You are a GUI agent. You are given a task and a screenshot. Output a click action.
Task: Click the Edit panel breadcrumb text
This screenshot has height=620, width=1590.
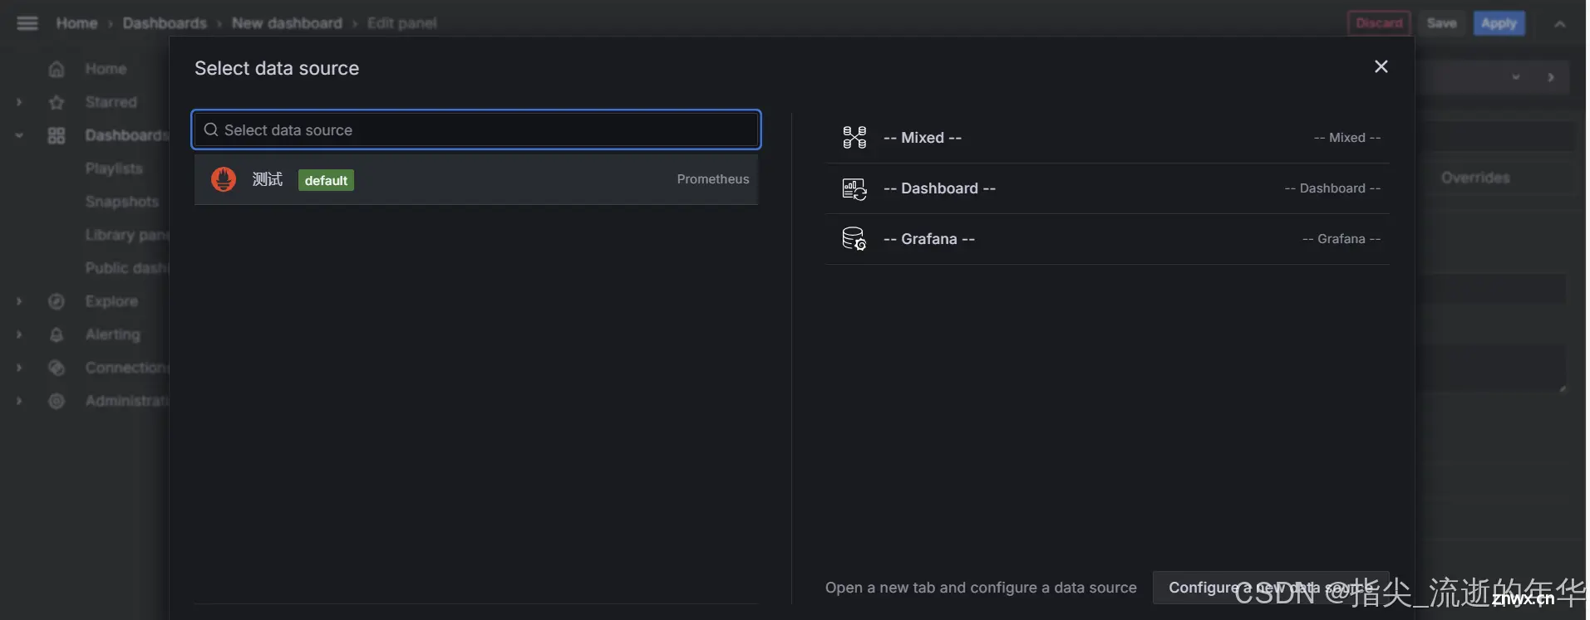point(401,23)
